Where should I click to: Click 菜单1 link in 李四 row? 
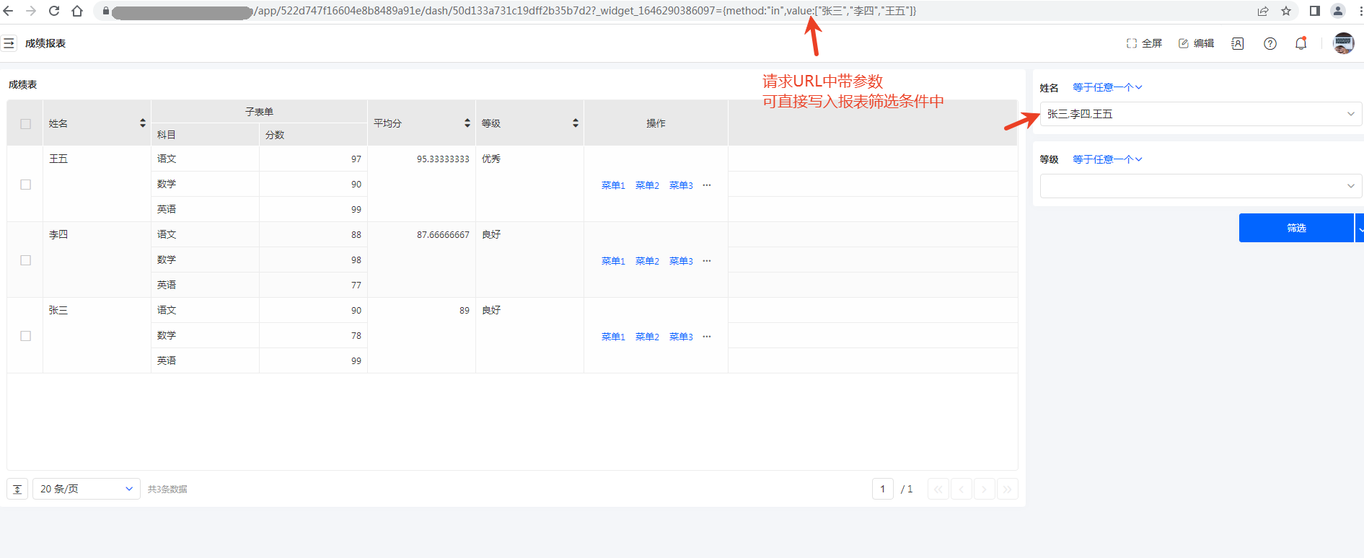click(x=613, y=261)
